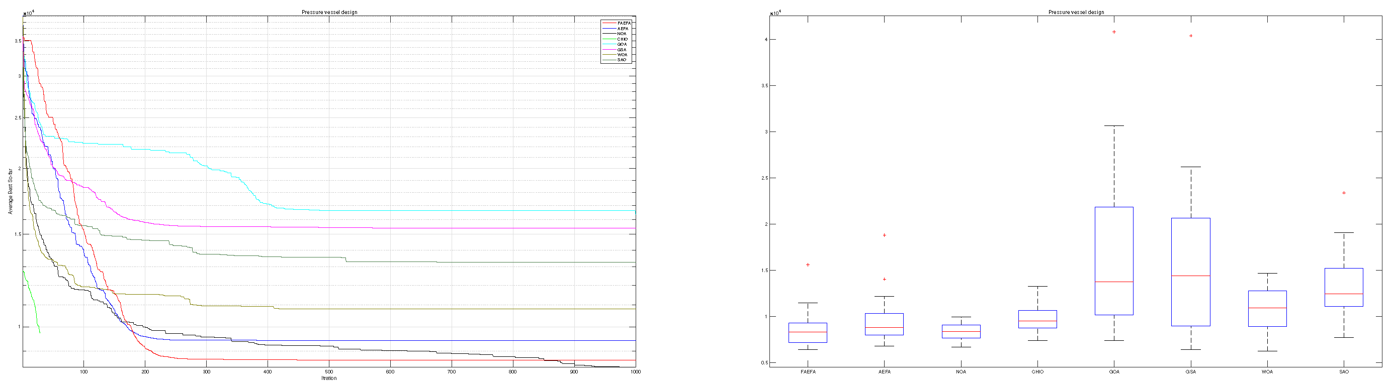The width and height of the screenshot is (1392, 391).
Task: Click the 'Itration' x-axis label
Action: click(x=328, y=378)
